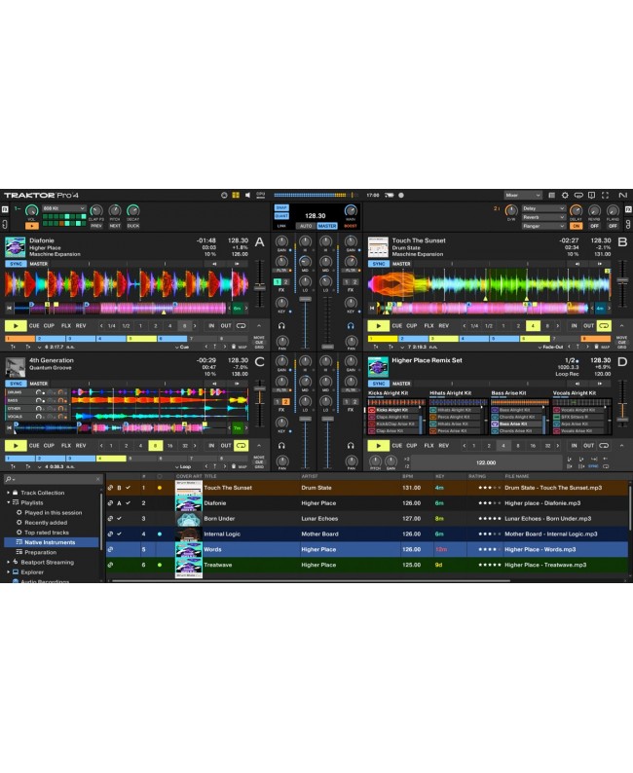Screen dimensions: 633x773
Task: Expand the Beatport Streaming tree node
Action: pyautogui.click(x=8, y=562)
